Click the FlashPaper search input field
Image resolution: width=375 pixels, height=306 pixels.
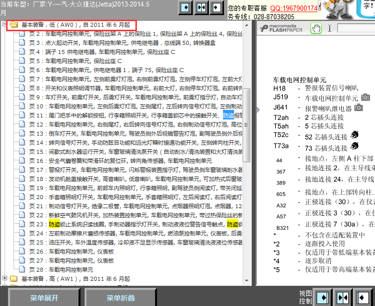[356, 28]
